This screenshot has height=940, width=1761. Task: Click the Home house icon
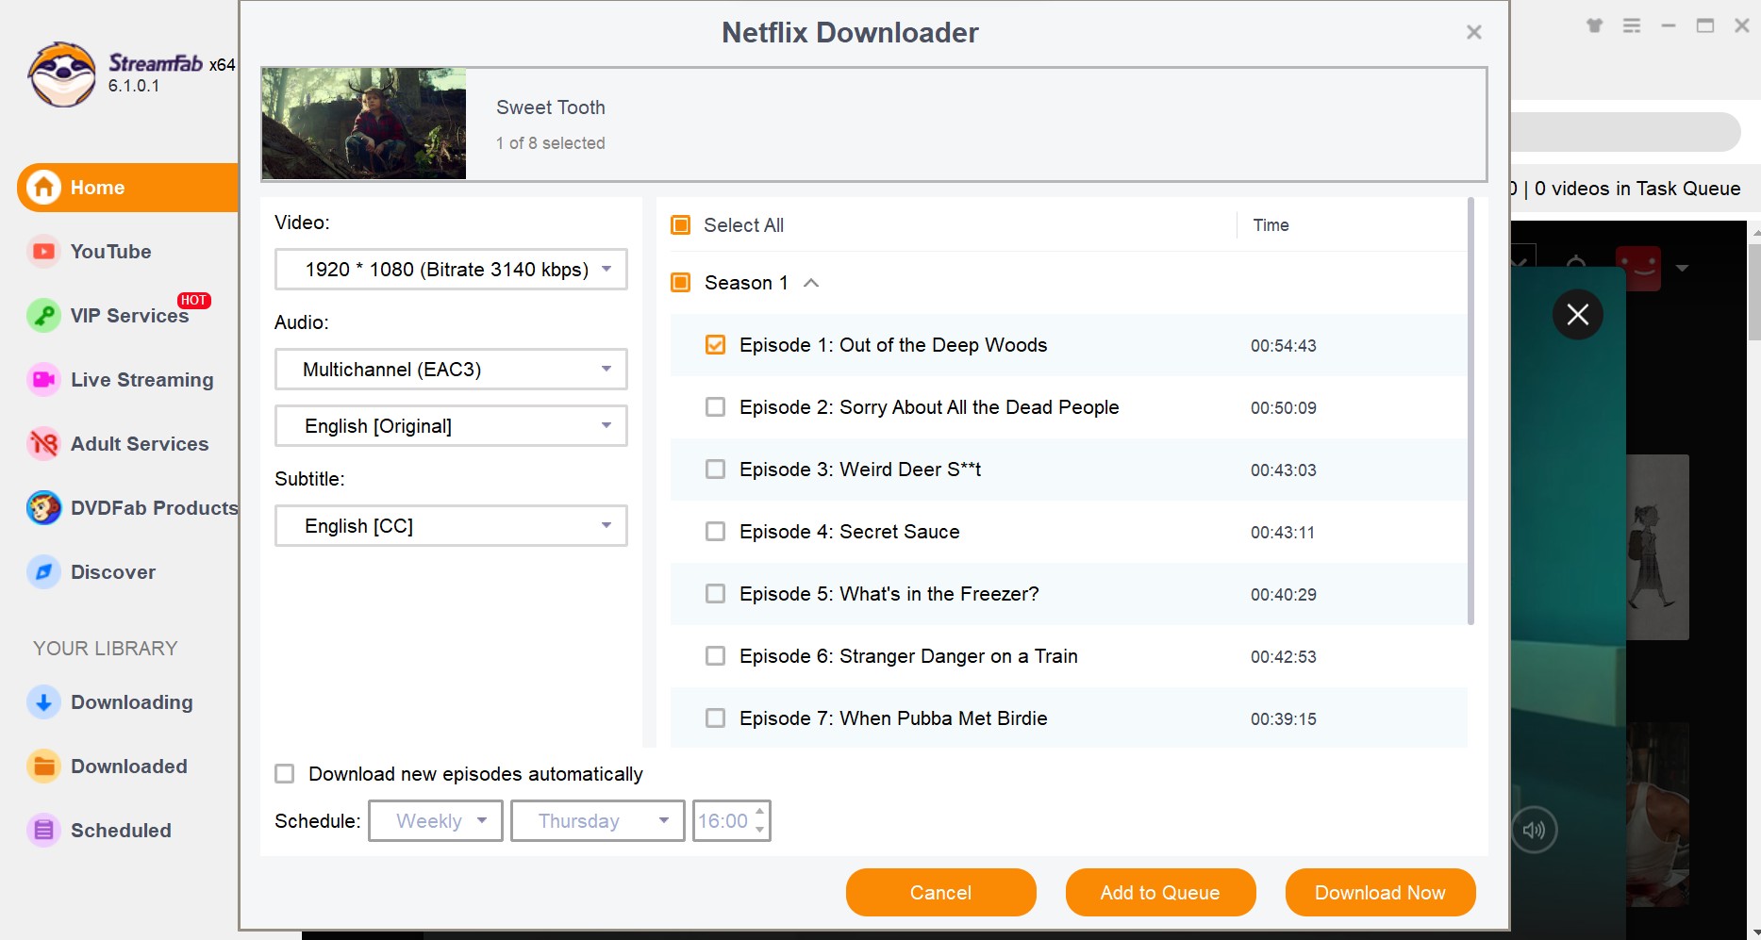(x=43, y=188)
